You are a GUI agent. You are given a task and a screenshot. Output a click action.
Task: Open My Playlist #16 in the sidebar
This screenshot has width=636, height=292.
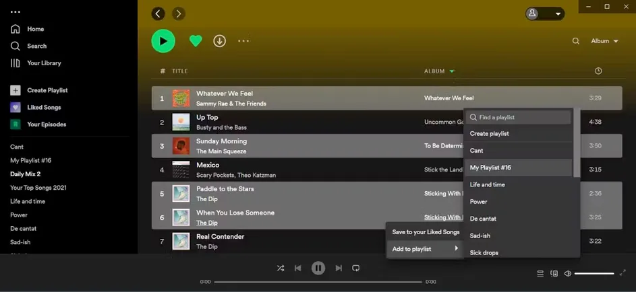[x=31, y=161]
